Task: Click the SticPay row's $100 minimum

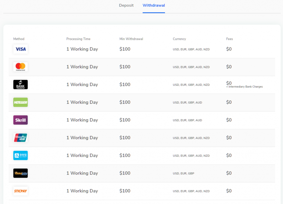Action: [125, 191]
